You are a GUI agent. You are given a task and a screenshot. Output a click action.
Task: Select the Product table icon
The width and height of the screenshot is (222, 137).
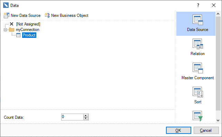18,35
